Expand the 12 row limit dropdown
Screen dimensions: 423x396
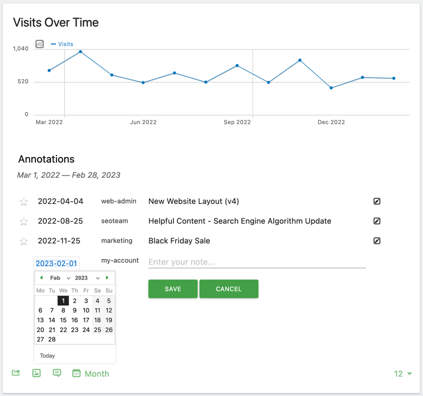pyautogui.click(x=403, y=374)
